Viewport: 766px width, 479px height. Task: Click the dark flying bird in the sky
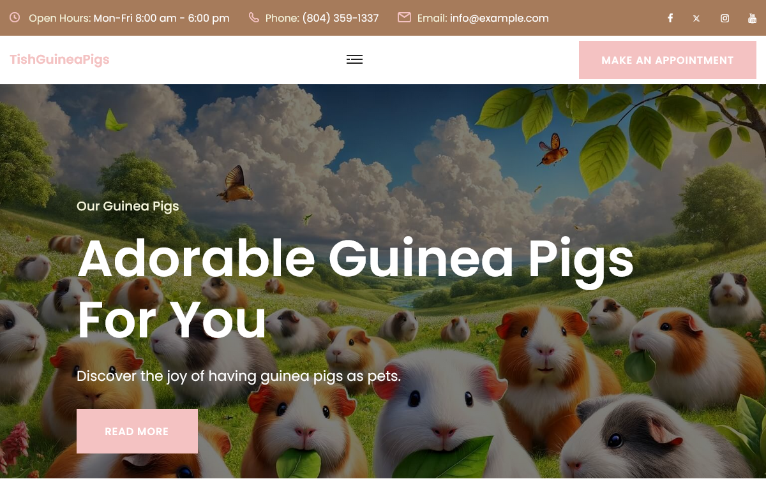pos(235,184)
